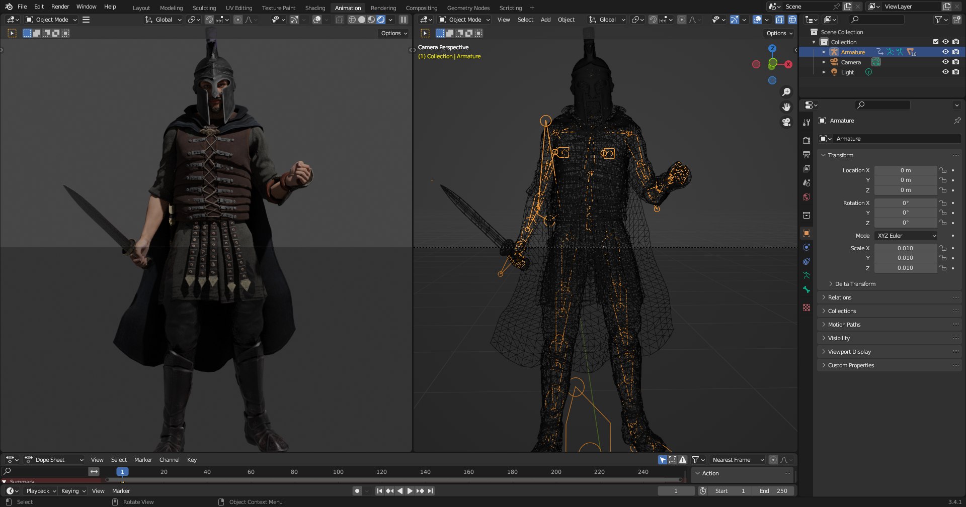Image resolution: width=966 pixels, height=507 pixels.
Task: Open the Scene properties tab
Action: 807,183
